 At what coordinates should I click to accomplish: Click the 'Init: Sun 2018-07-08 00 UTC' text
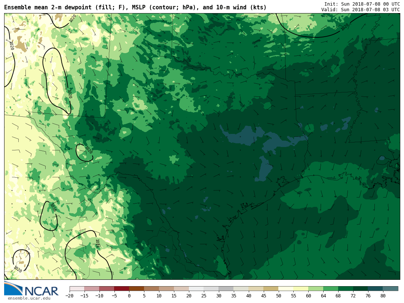(x=362, y=4)
